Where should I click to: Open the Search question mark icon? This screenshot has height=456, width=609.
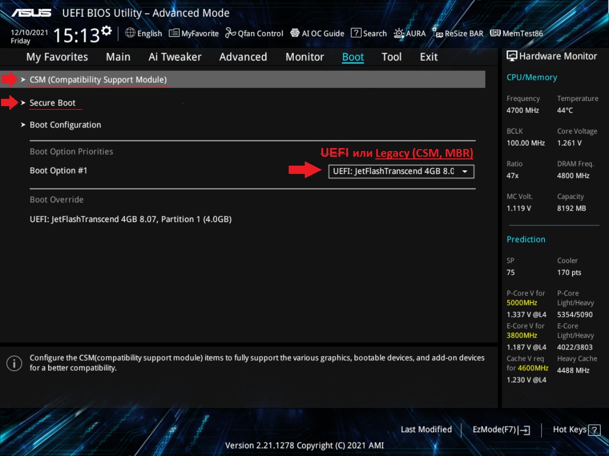click(x=356, y=33)
